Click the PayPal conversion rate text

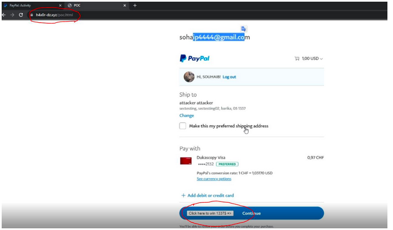click(x=235, y=173)
